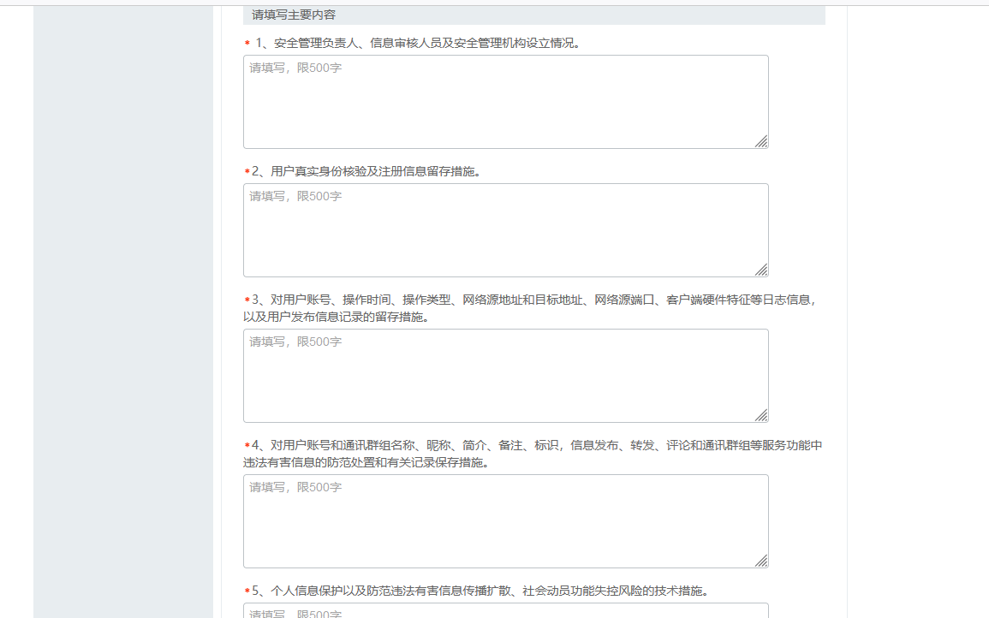Click the text box for question 1 on security management personnel
The width and height of the screenshot is (989, 618).
(505, 102)
